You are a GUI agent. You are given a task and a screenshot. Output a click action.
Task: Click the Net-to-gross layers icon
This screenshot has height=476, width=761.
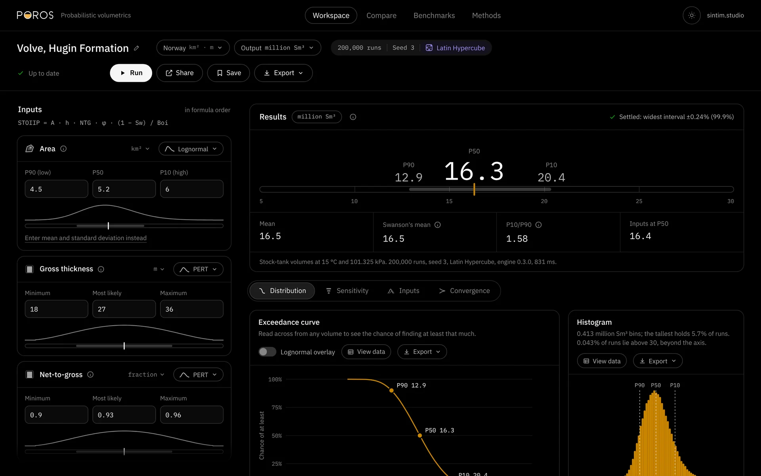pos(30,374)
